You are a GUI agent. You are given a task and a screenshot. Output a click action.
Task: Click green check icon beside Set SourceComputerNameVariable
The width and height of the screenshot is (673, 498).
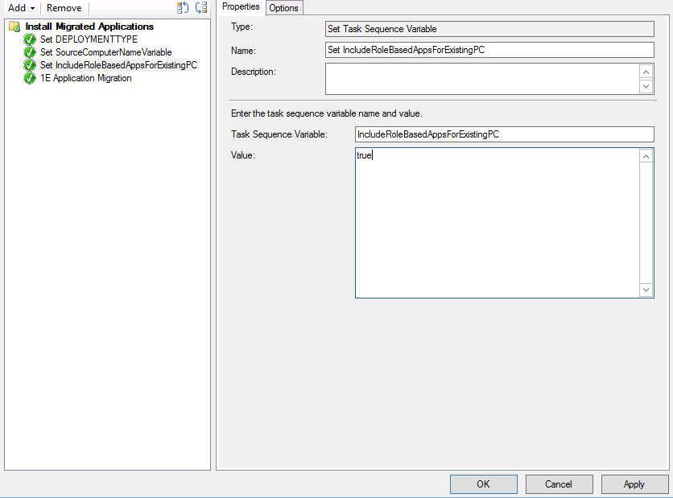(x=31, y=52)
